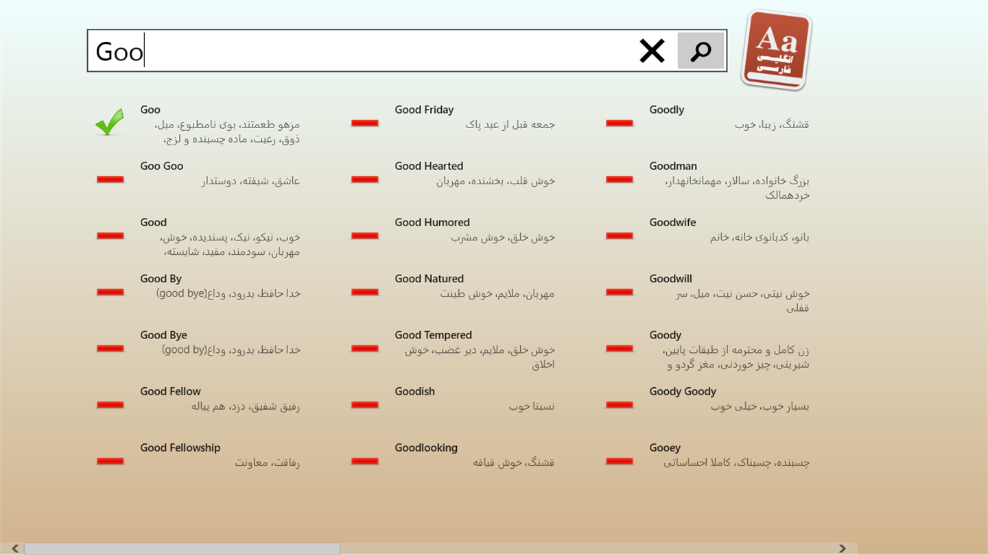The width and height of the screenshot is (988, 555).
Task: Click the Persian translation under Goodish
Action: pos(532,406)
